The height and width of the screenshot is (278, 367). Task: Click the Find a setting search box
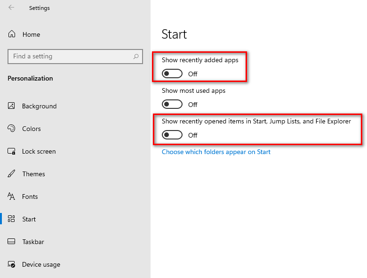click(75, 56)
